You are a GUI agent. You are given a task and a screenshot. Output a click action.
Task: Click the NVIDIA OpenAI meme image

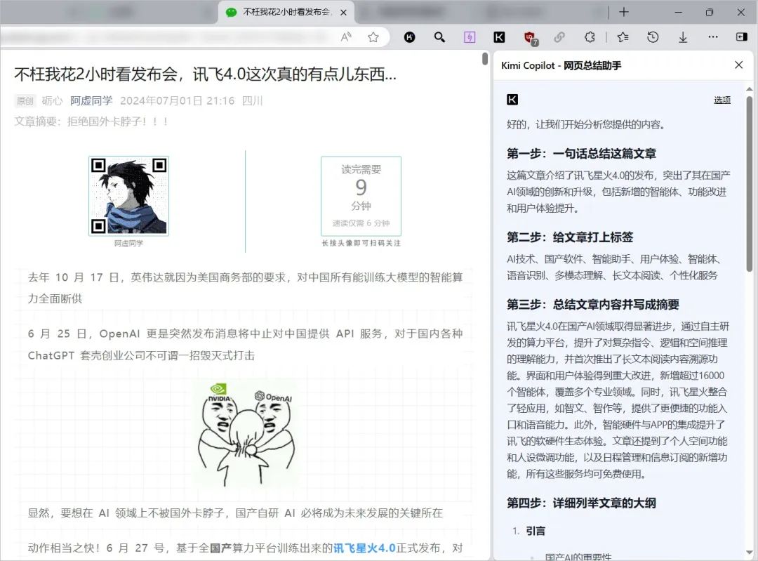pos(246,434)
